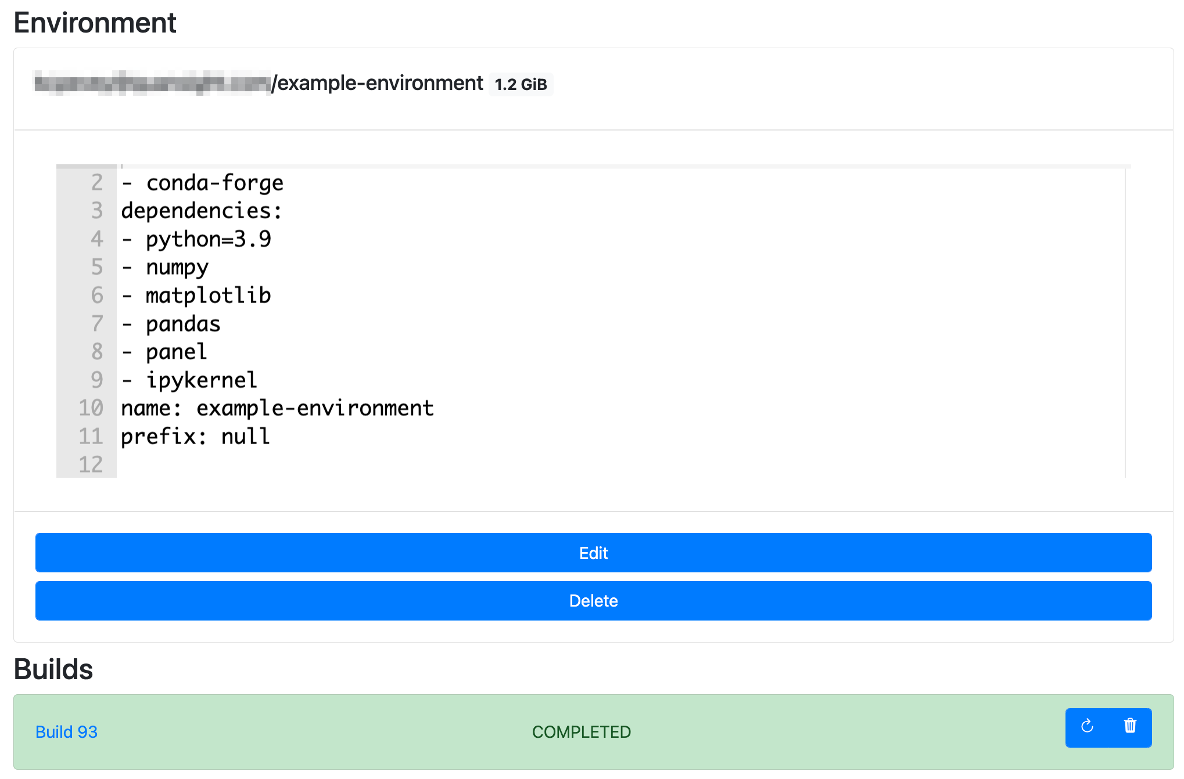Click the rebuild refresh icon for Build 93
This screenshot has width=1184, height=779.
(1087, 726)
